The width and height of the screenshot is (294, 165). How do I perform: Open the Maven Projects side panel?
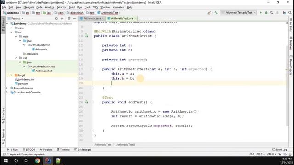(291, 65)
